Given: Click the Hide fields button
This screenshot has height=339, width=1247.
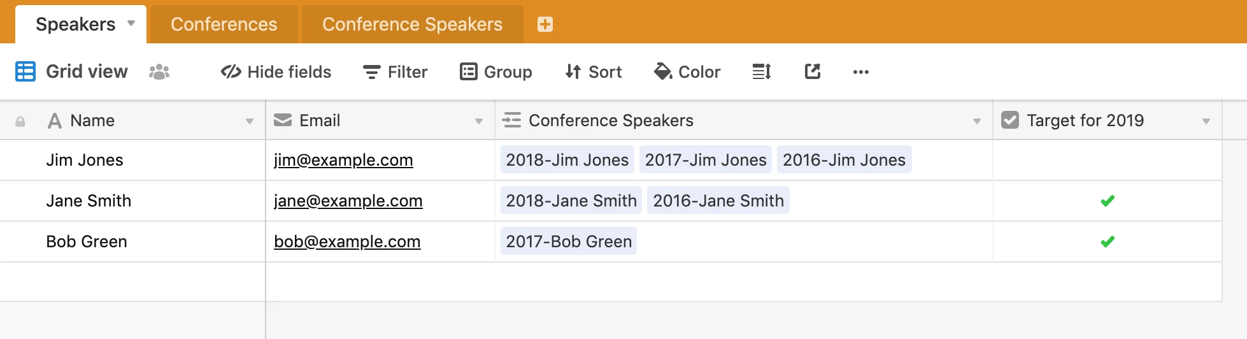Looking at the screenshot, I should coord(276,72).
